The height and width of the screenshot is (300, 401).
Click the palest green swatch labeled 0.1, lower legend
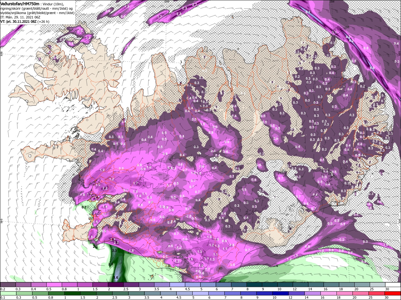(x=8, y=293)
